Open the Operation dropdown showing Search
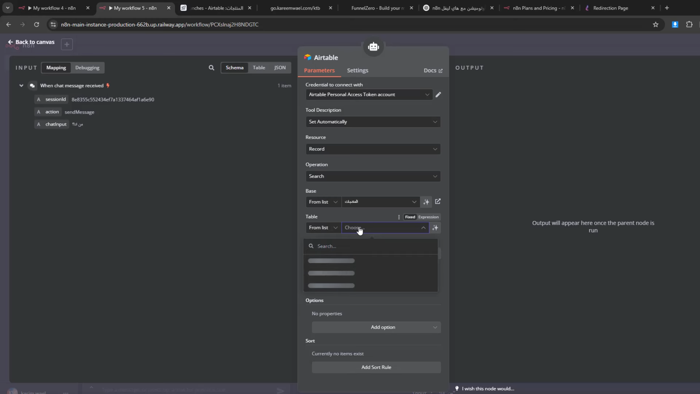Screen dimensions: 700x394 (x=373, y=176)
